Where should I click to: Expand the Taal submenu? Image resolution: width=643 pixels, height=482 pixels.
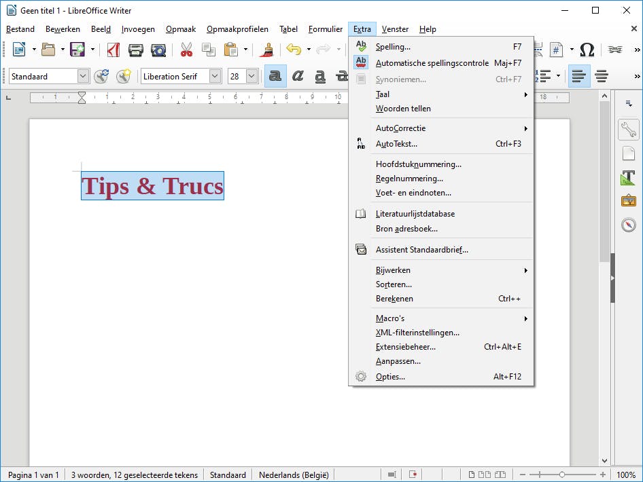tap(441, 94)
